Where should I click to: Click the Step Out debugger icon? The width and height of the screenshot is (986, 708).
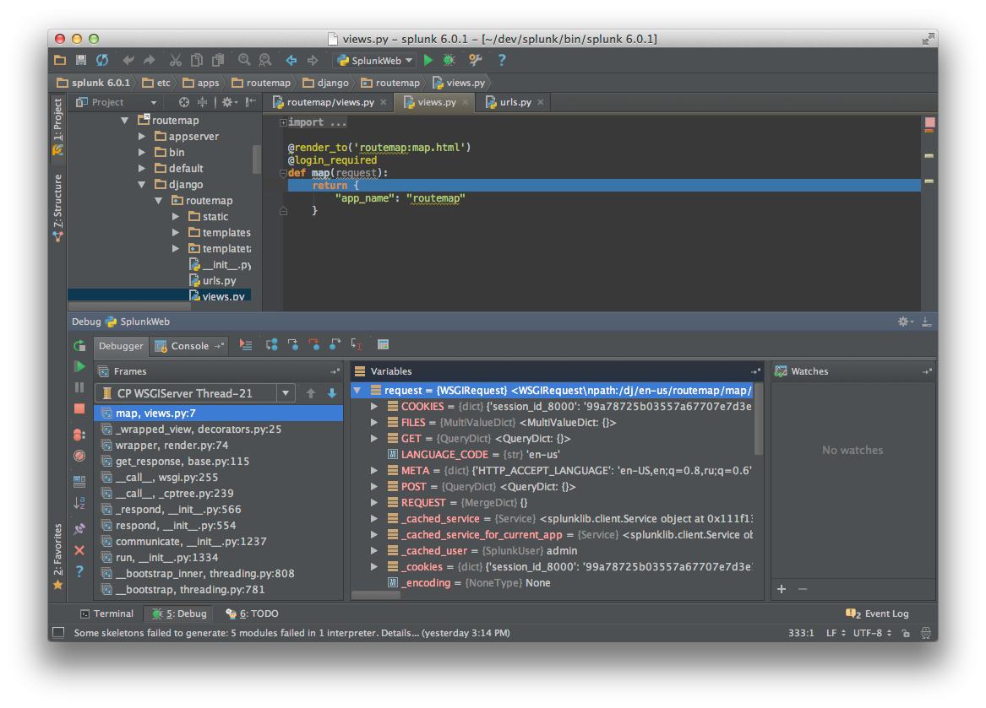335,345
